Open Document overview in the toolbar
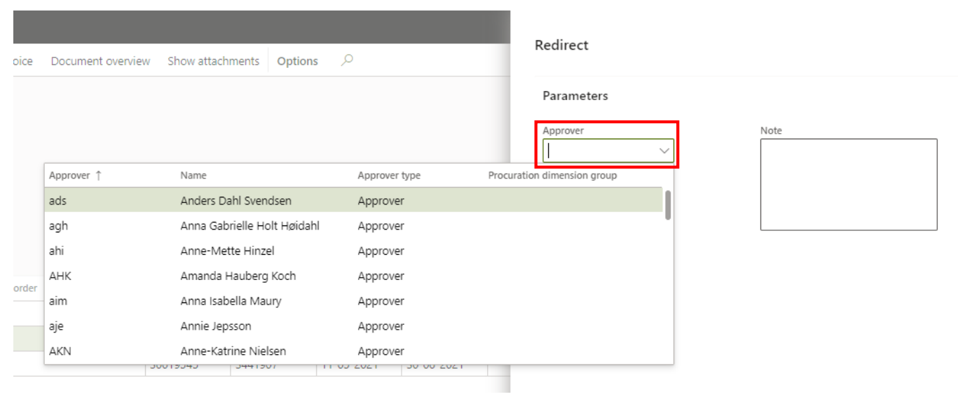Screen dimensions: 958x406 click(x=100, y=62)
